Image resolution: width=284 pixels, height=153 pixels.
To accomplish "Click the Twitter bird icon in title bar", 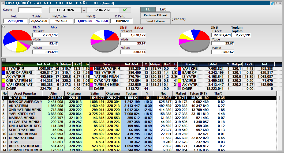I will tap(272, 3).
